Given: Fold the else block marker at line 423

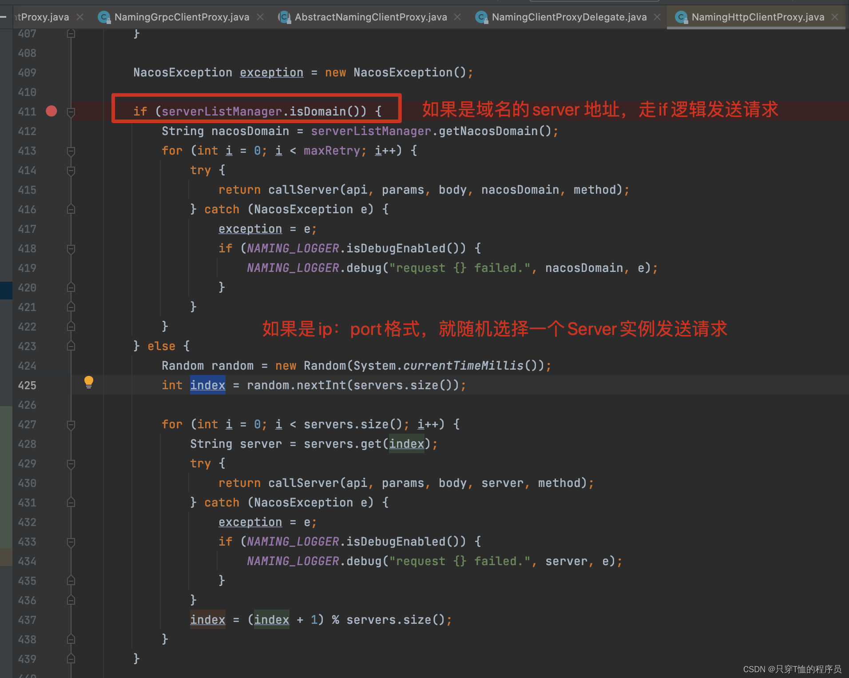Looking at the screenshot, I should point(71,346).
